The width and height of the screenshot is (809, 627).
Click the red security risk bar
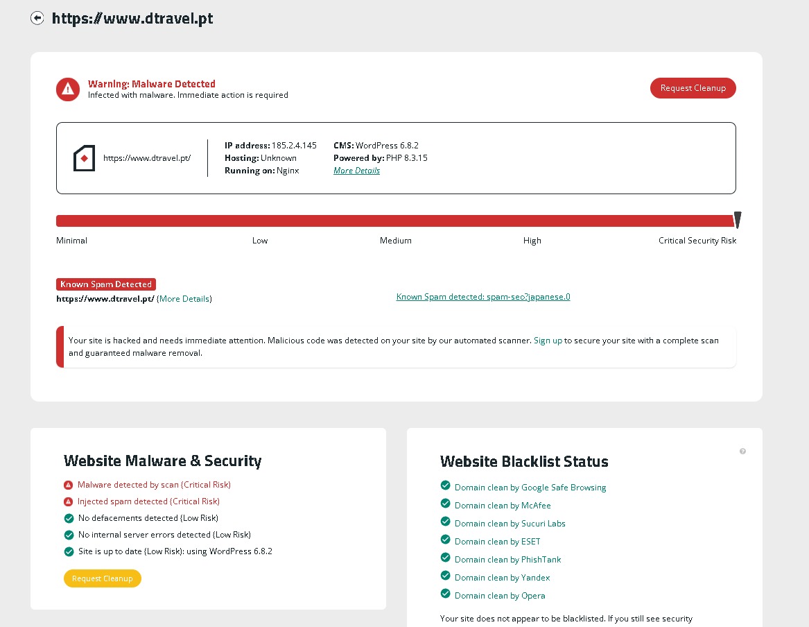click(394, 221)
